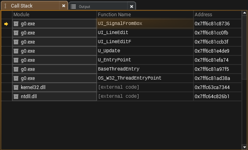Select the U_Update function frame
248x150 pixels.
click(145, 51)
